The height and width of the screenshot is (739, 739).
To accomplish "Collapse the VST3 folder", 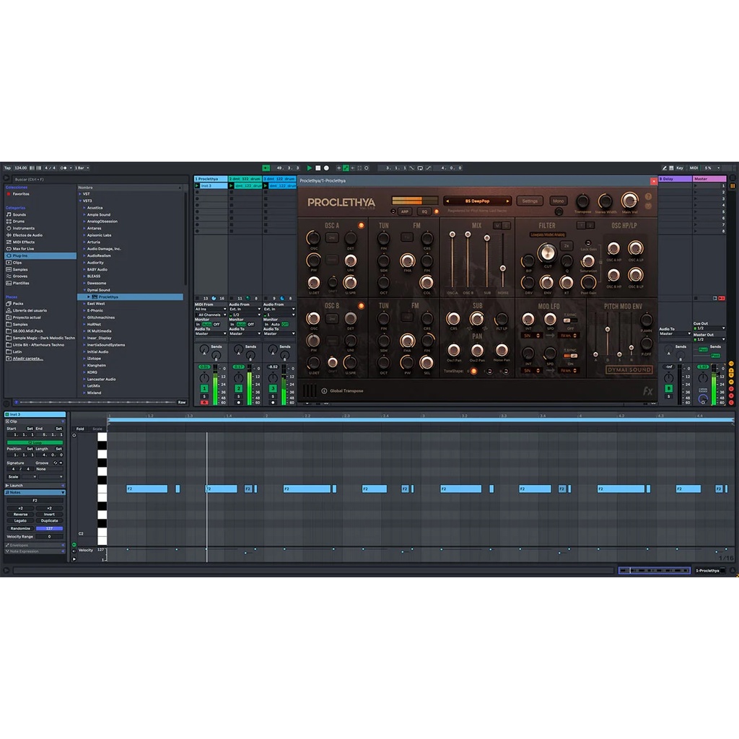I will (x=80, y=201).
